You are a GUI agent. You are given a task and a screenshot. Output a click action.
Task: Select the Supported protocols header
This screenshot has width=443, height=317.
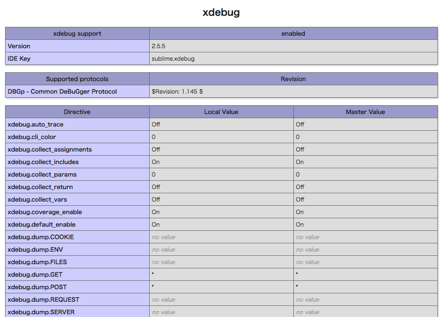[76, 79]
